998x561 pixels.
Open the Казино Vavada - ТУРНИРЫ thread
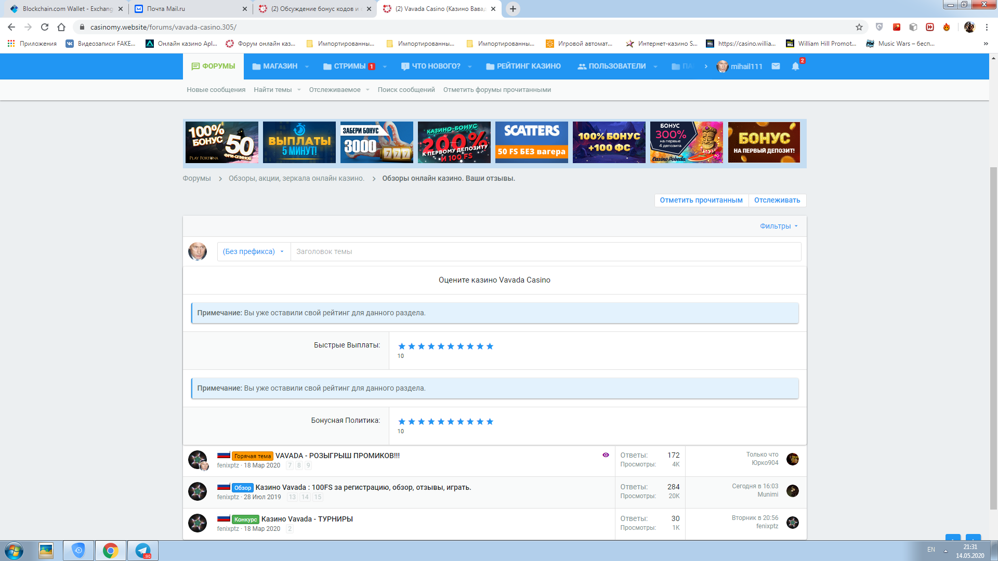pos(307,519)
